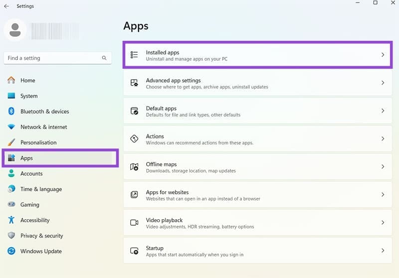
Task: Click the Advanced app settings gear icon
Action: [134, 83]
